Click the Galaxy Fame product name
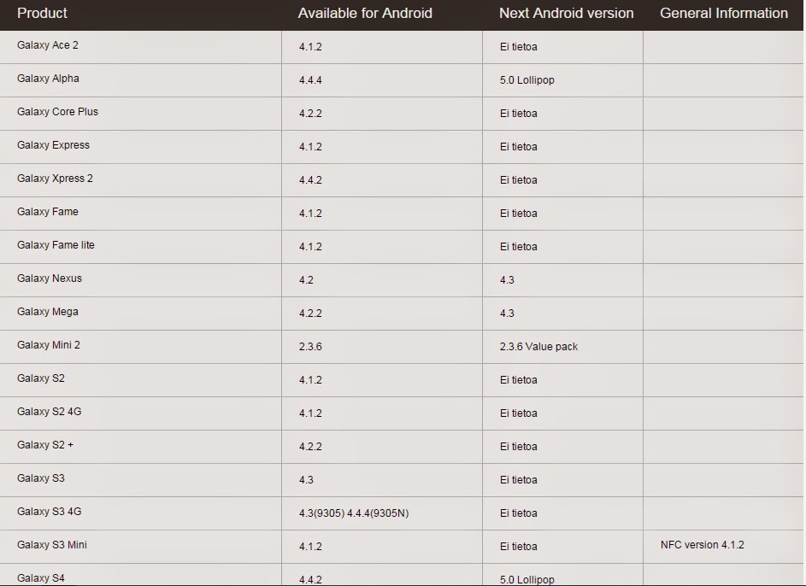Viewport: 806px width, 586px height. pos(48,212)
